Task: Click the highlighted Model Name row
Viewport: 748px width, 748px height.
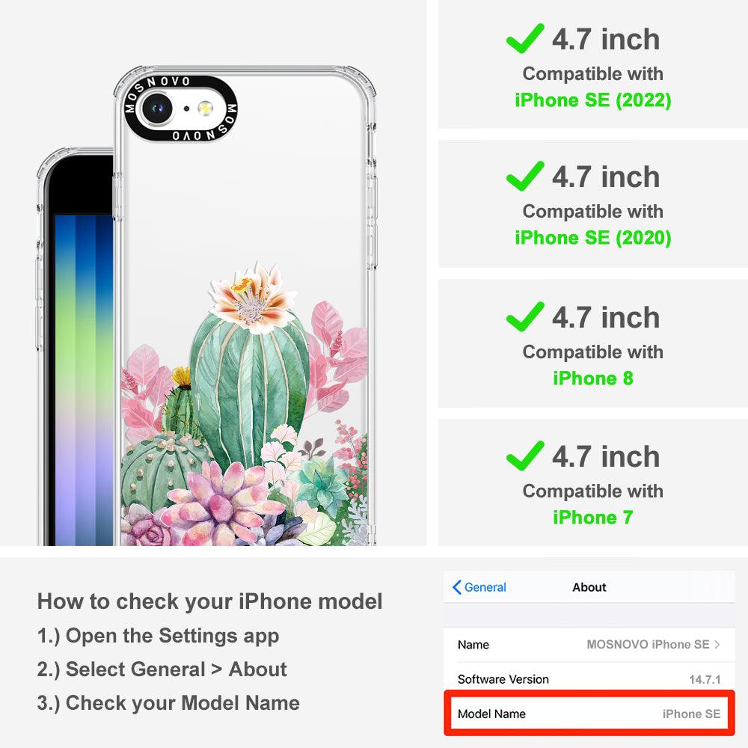Action: point(589,714)
